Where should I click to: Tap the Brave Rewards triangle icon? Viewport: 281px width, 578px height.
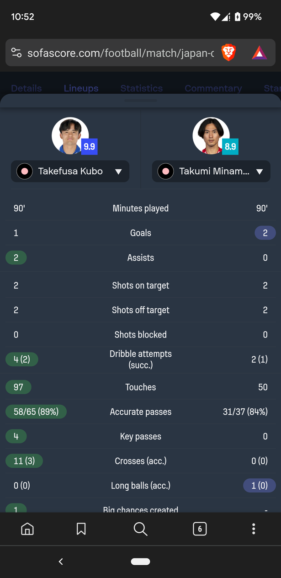[x=259, y=53]
